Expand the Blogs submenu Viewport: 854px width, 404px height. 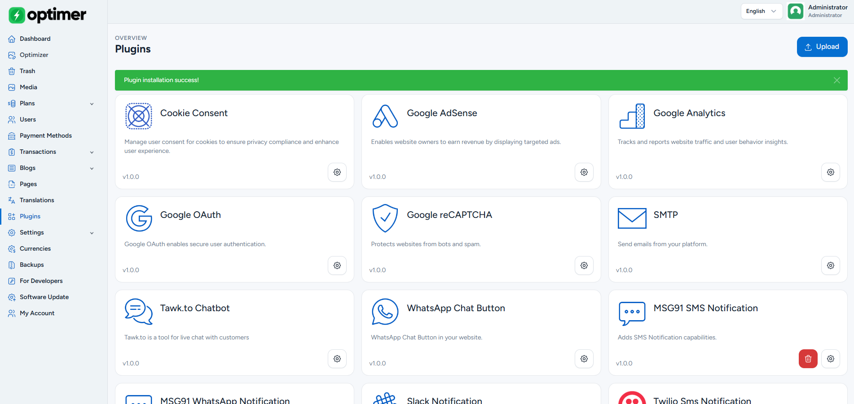(x=92, y=168)
